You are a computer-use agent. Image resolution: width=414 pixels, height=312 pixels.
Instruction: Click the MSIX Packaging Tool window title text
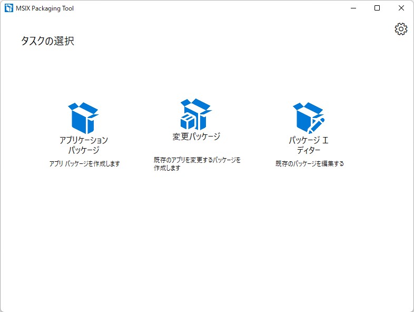point(45,8)
